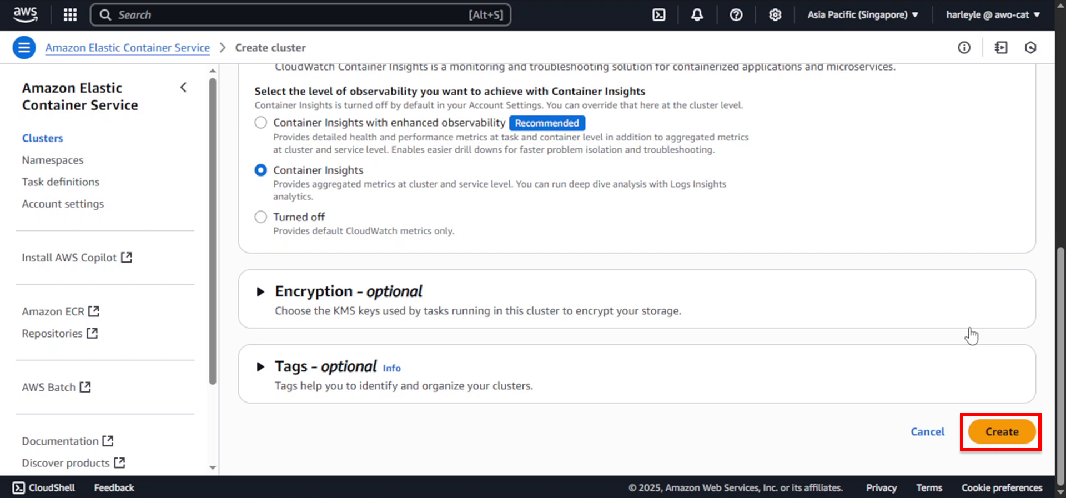The height and width of the screenshot is (498, 1066).
Task: Click external link icon beside Install AWS Copilot
Action: point(127,258)
